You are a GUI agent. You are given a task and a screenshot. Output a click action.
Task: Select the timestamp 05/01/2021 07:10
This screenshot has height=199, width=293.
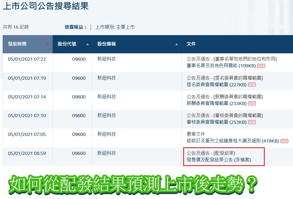coord(27,116)
